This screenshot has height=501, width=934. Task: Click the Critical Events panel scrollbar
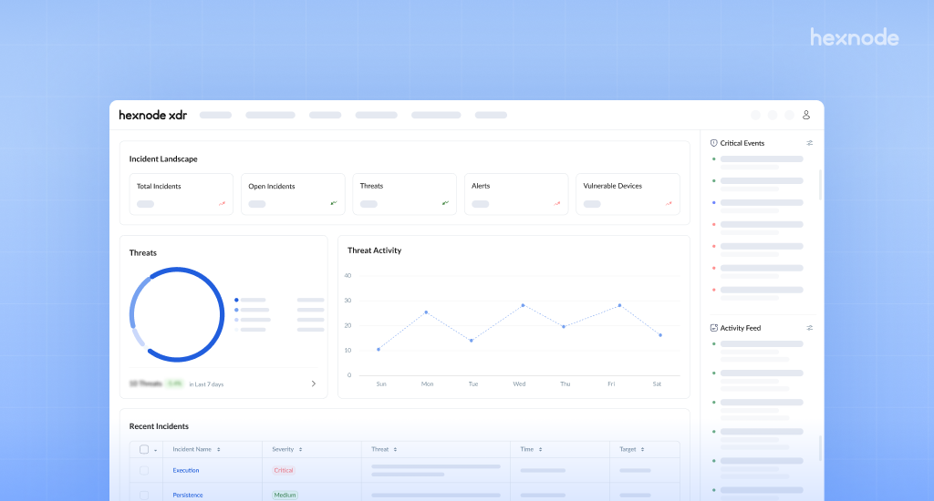coord(820,185)
